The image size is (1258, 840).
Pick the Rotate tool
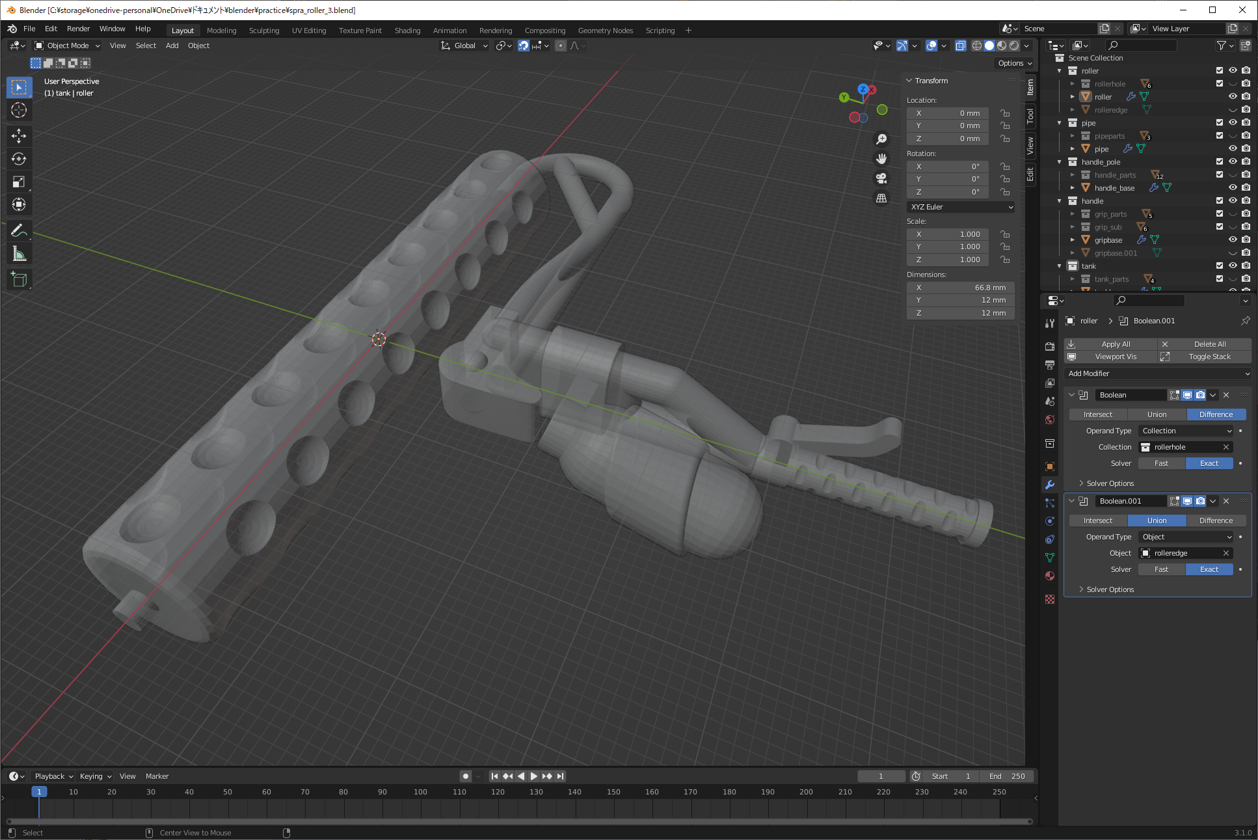pyautogui.click(x=19, y=159)
